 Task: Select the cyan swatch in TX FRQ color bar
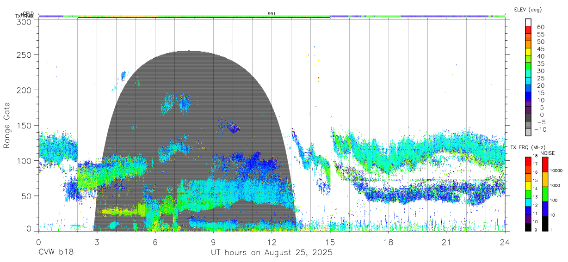click(x=528, y=201)
